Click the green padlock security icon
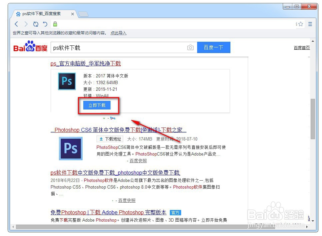The image size is (322, 236). 55,24
